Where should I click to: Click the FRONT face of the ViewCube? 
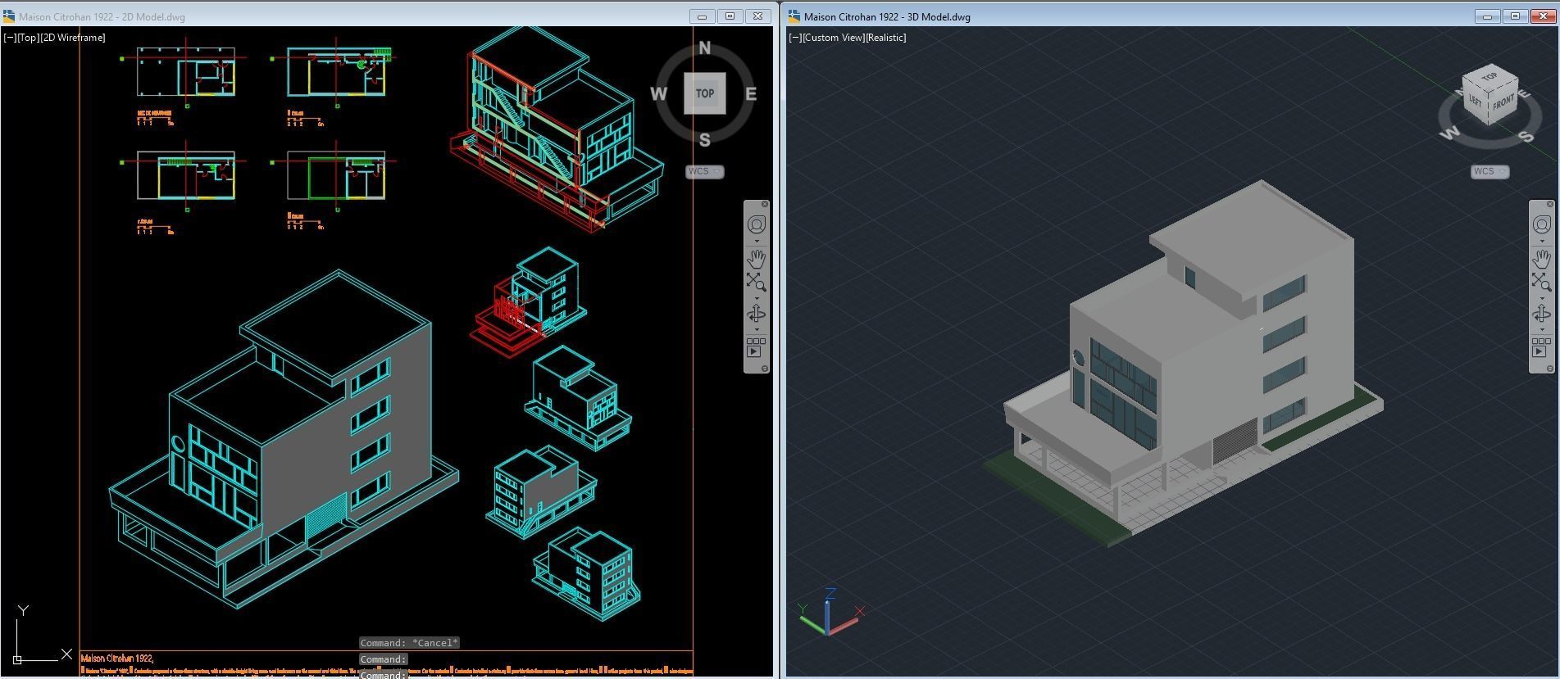point(1502,104)
